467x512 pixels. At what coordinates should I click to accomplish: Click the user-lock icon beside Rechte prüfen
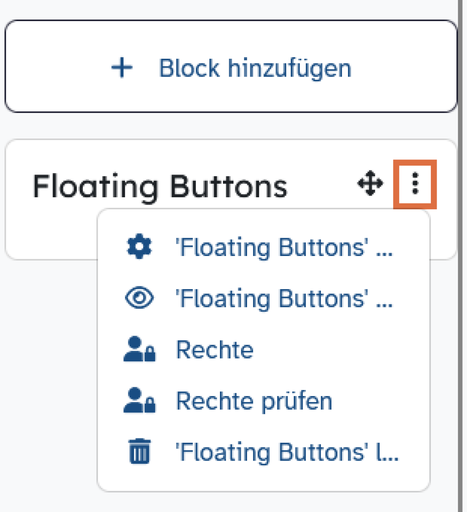(139, 401)
